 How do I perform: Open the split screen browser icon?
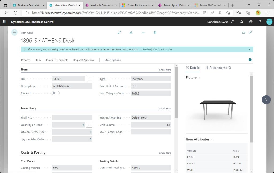coord(205,13)
